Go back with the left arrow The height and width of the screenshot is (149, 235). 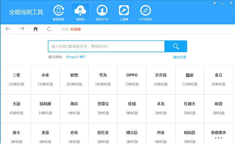(8, 29)
